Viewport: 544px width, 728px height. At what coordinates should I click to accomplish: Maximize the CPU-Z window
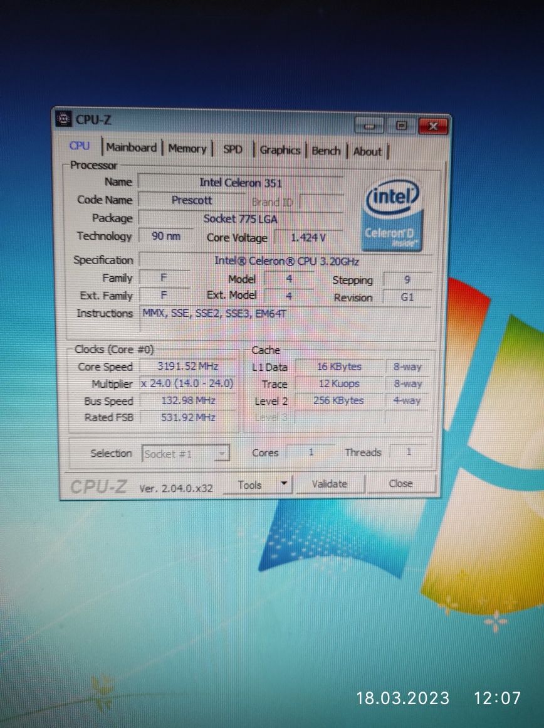(x=401, y=126)
